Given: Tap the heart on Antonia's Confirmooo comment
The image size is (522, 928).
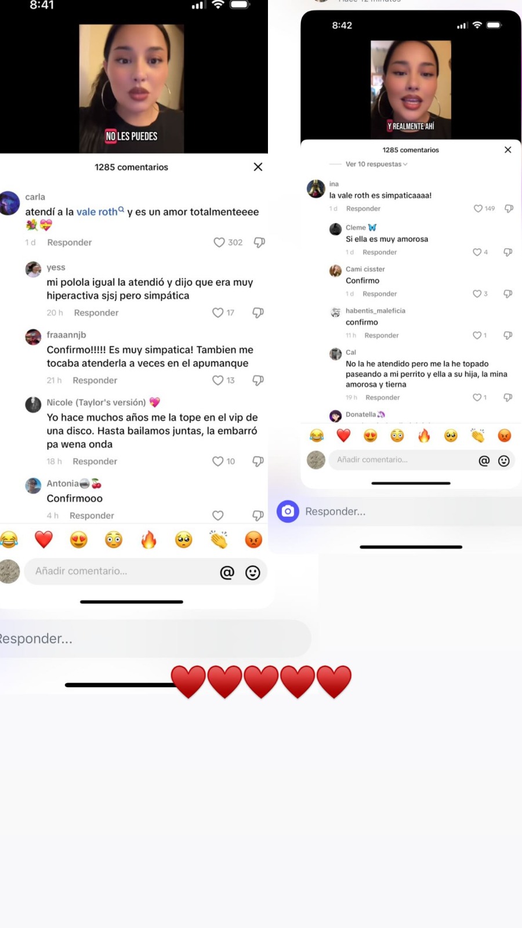Looking at the screenshot, I should point(218,516).
